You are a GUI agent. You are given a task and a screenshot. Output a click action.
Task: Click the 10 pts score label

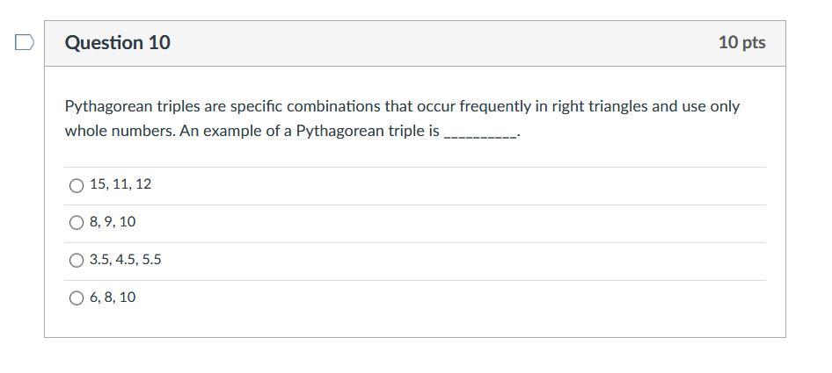click(x=741, y=43)
